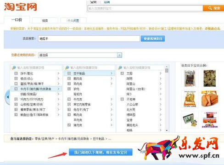Open the red multi-pack sample thumbnail

210,120
